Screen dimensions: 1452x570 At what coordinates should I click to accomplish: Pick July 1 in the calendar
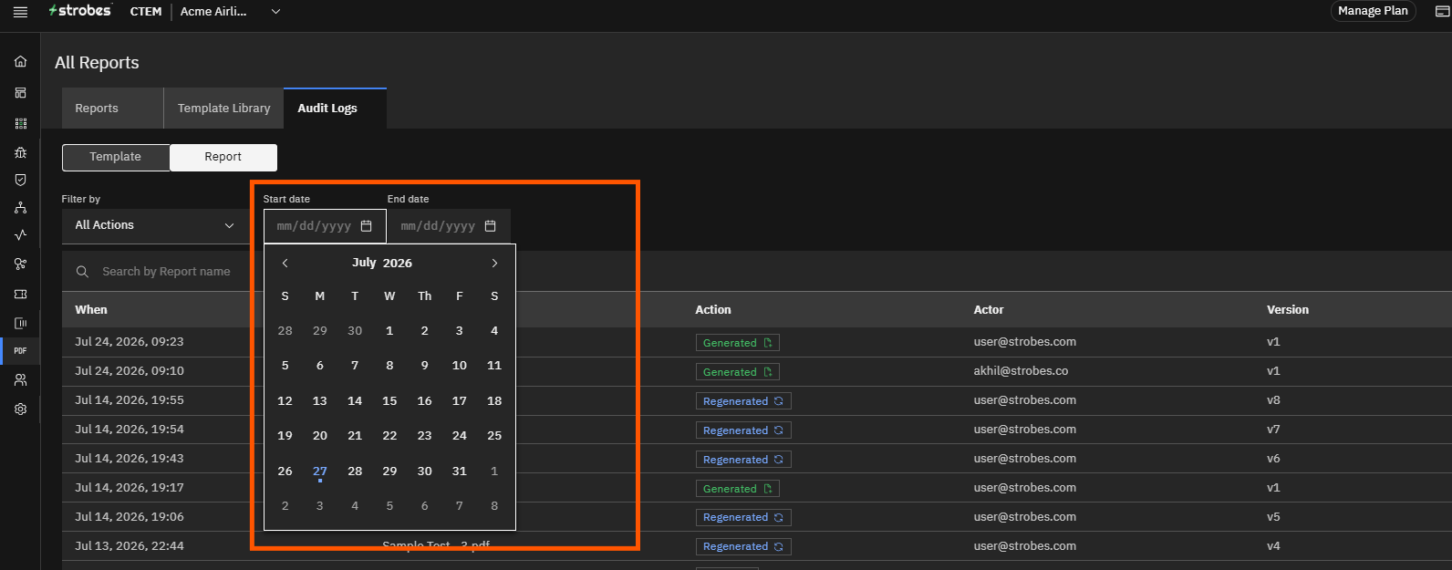pyautogui.click(x=389, y=331)
